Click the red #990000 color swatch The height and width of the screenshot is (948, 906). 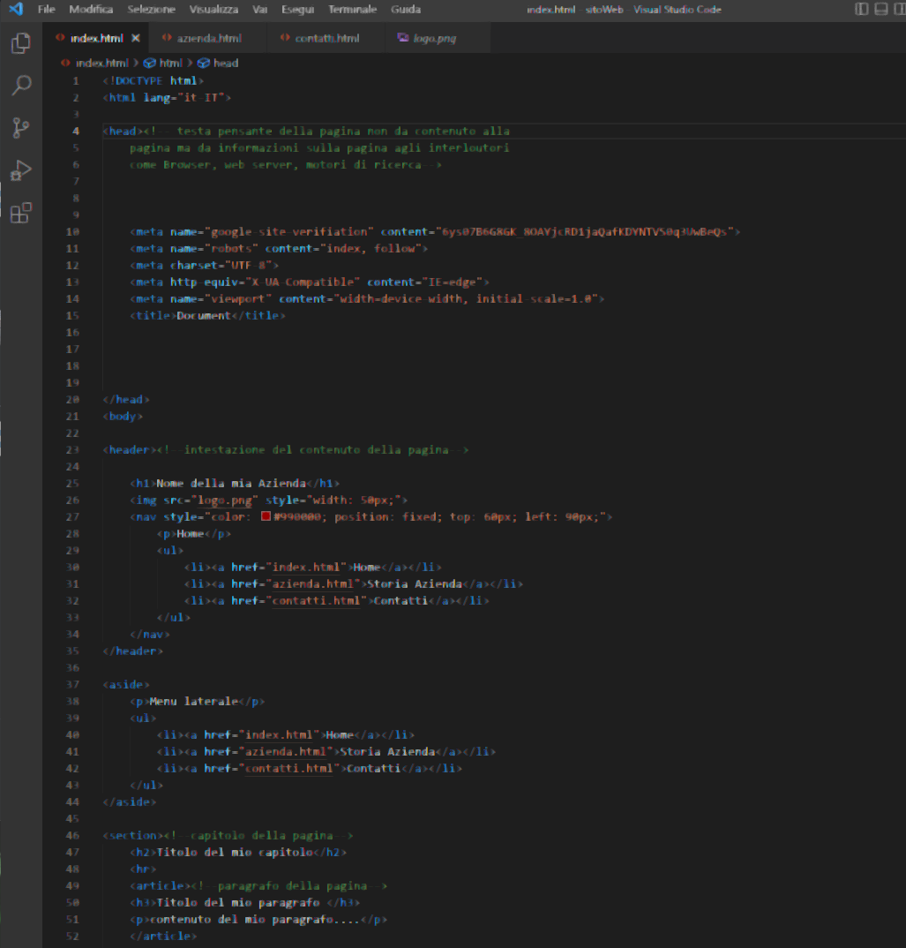266,516
